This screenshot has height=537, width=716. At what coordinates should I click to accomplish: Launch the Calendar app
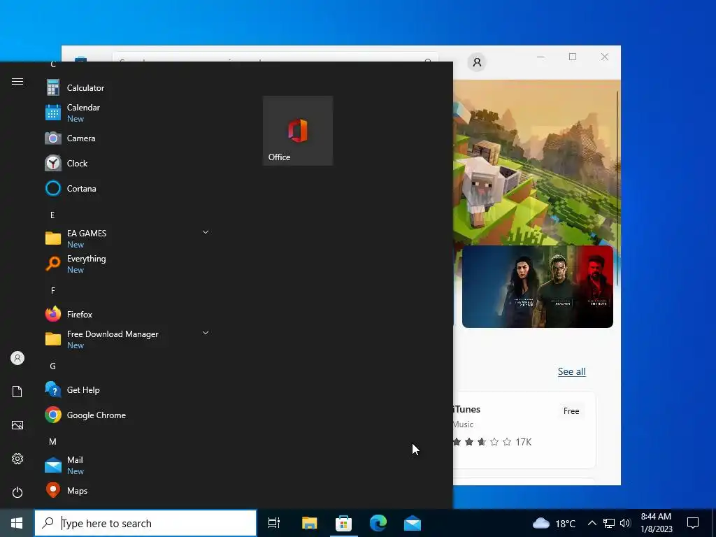[x=127, y=113]
